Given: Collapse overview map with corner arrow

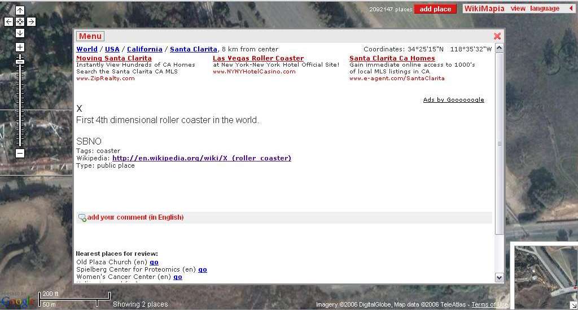Looking at the screenshot, I should pyautogui.click(x=573, y=305).
